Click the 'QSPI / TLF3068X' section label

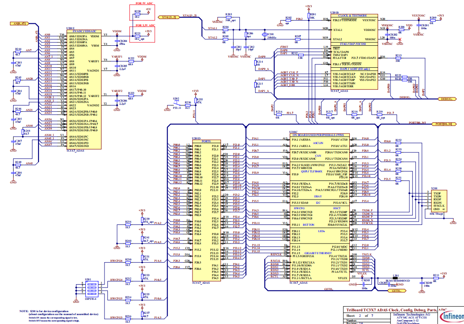(312, 172)
